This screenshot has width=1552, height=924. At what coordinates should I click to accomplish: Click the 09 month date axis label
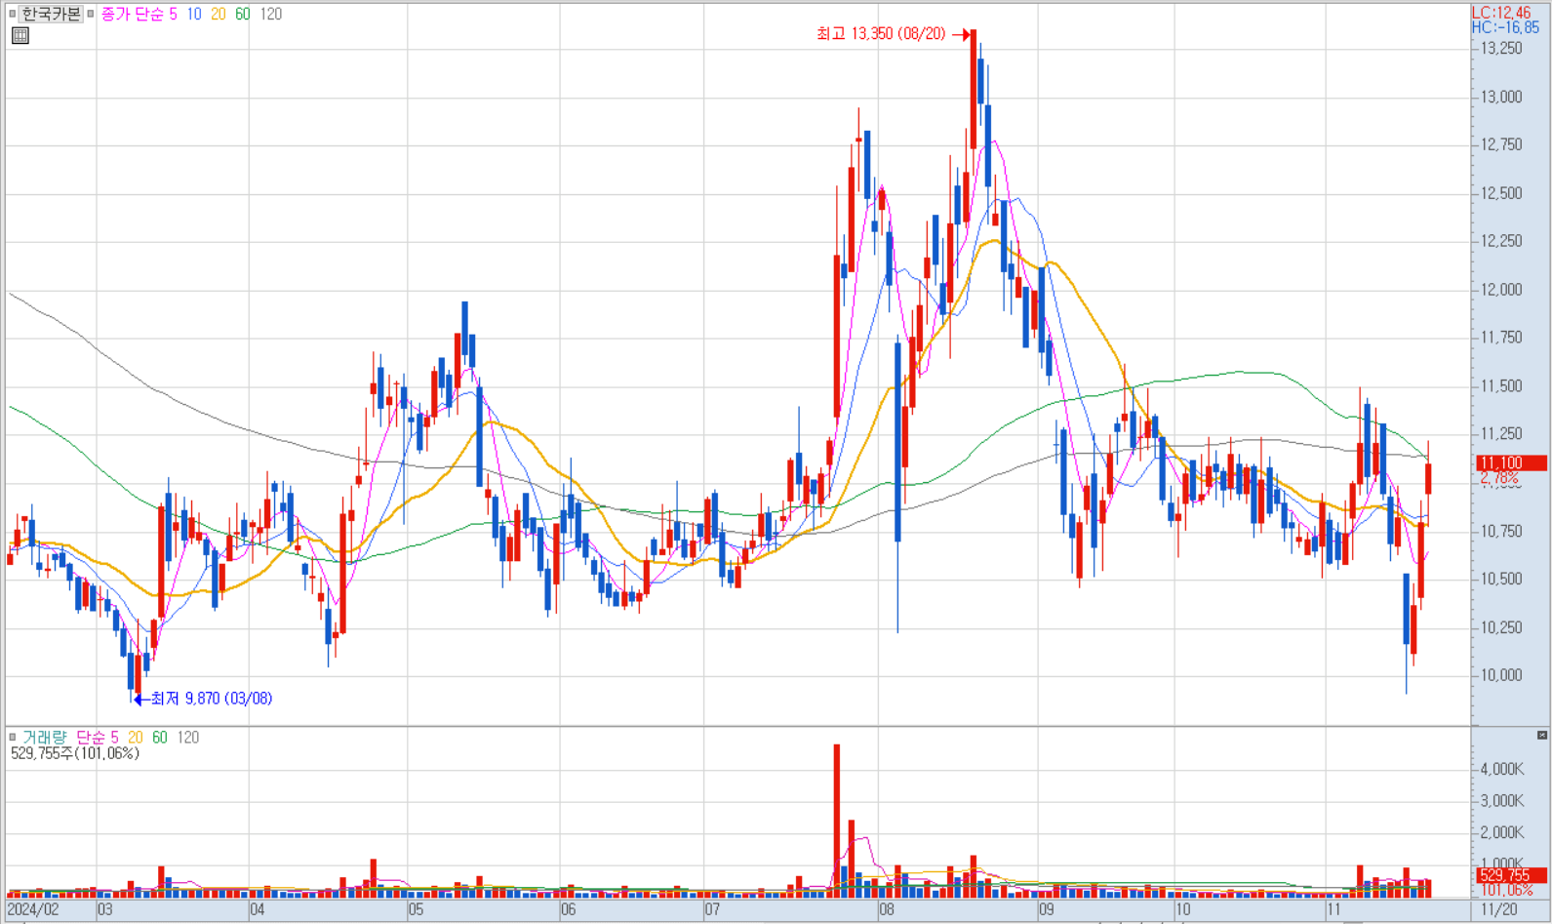pyautogui.click(x=1046, y=909)
